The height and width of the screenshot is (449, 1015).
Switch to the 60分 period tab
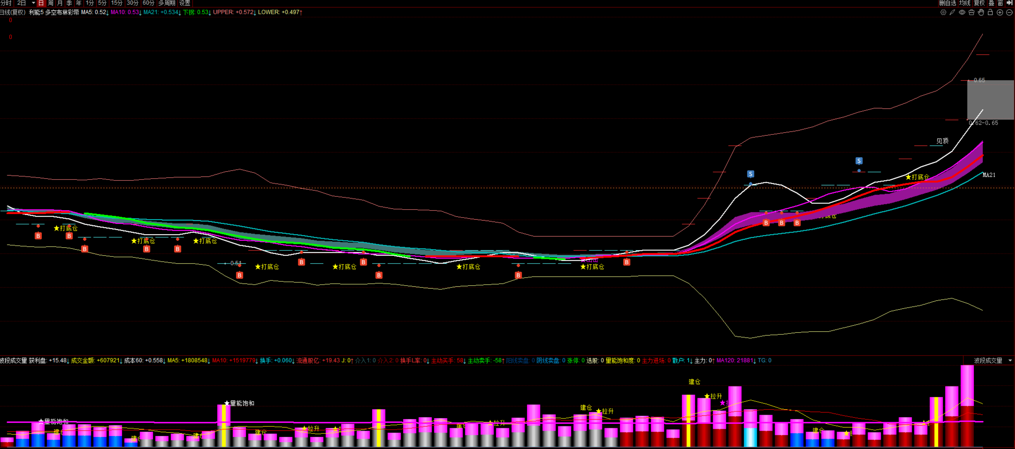click(148, 3)
